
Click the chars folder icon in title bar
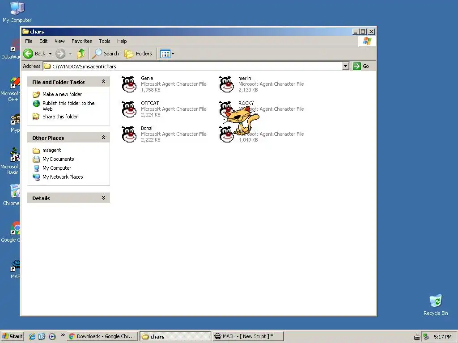pos(25,32)
